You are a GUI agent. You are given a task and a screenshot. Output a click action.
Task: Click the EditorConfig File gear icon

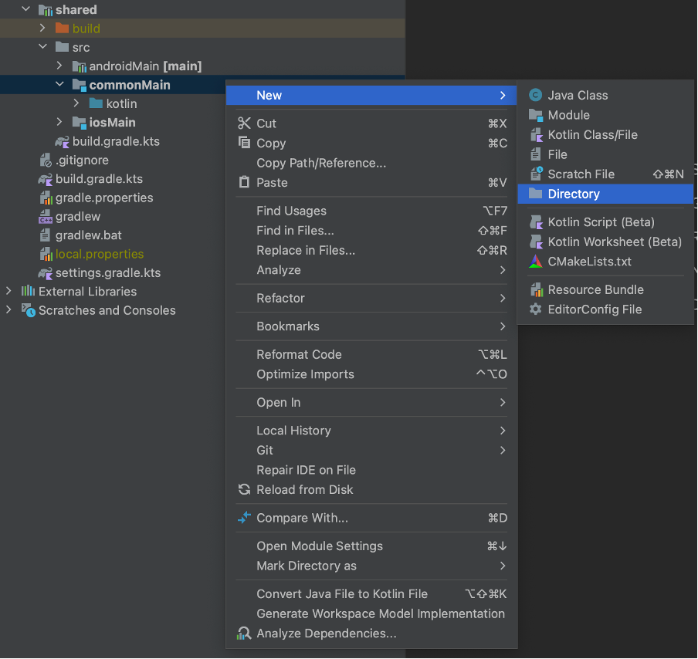[536, 309]
